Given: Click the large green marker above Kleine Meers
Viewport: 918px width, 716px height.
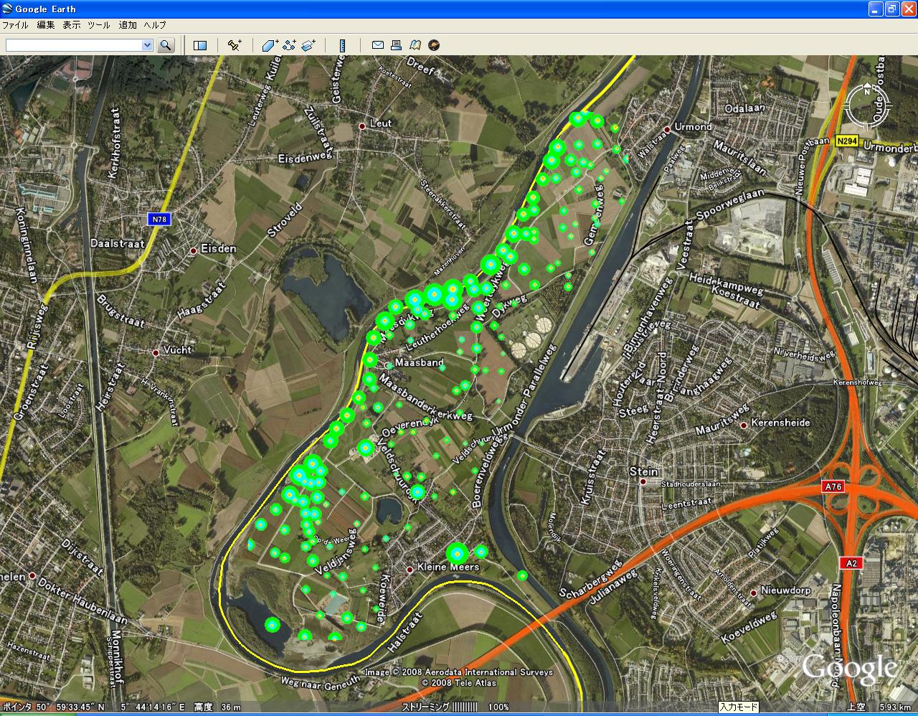Looking at the screenshot, I should [457, 553].
